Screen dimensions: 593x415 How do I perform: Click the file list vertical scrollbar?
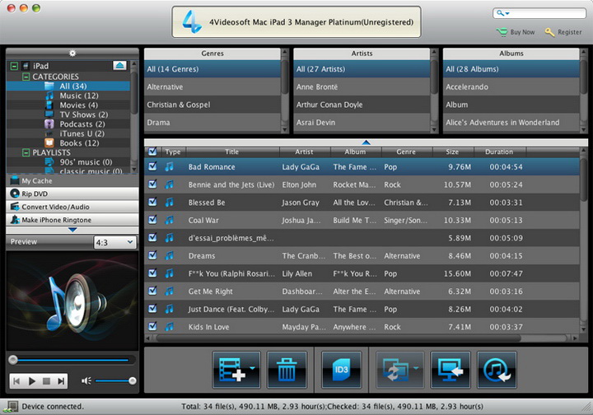(584, 180)
